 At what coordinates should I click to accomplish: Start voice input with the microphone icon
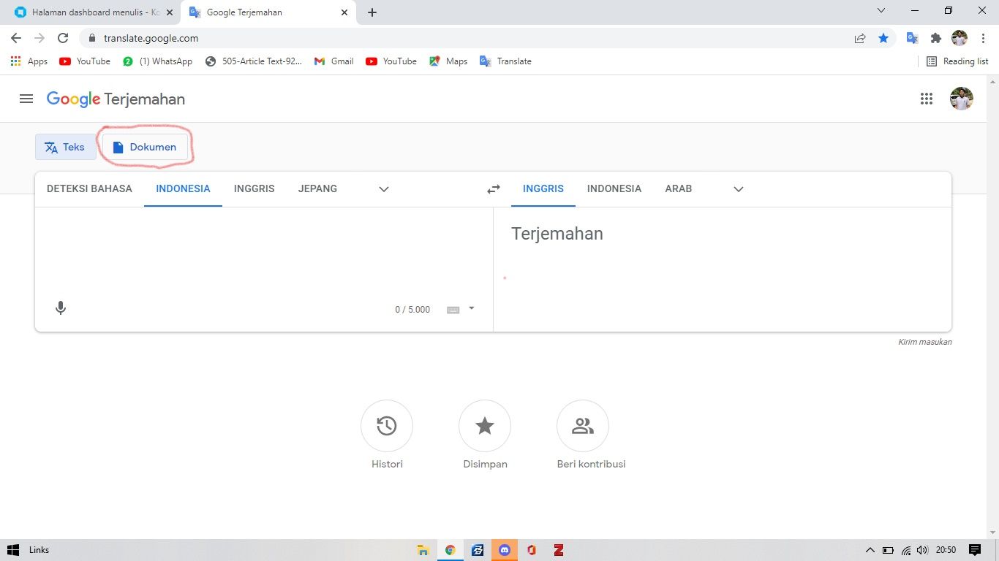[x=61, y=308]
